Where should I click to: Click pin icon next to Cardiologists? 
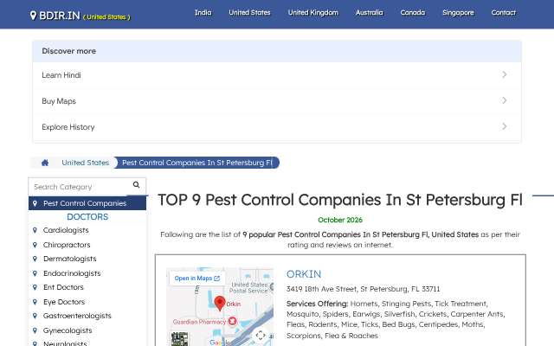(35, 230)
